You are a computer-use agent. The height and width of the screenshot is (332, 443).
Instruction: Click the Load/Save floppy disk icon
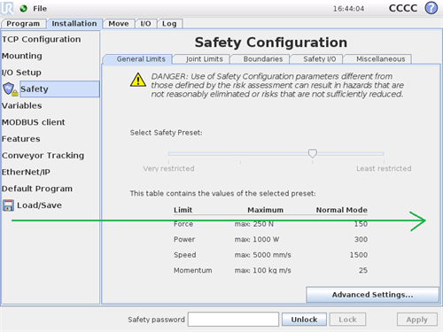tap(8, 205)
